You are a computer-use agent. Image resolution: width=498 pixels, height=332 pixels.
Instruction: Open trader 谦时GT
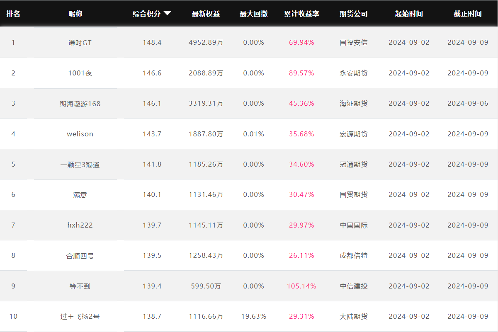coord(80,42)
